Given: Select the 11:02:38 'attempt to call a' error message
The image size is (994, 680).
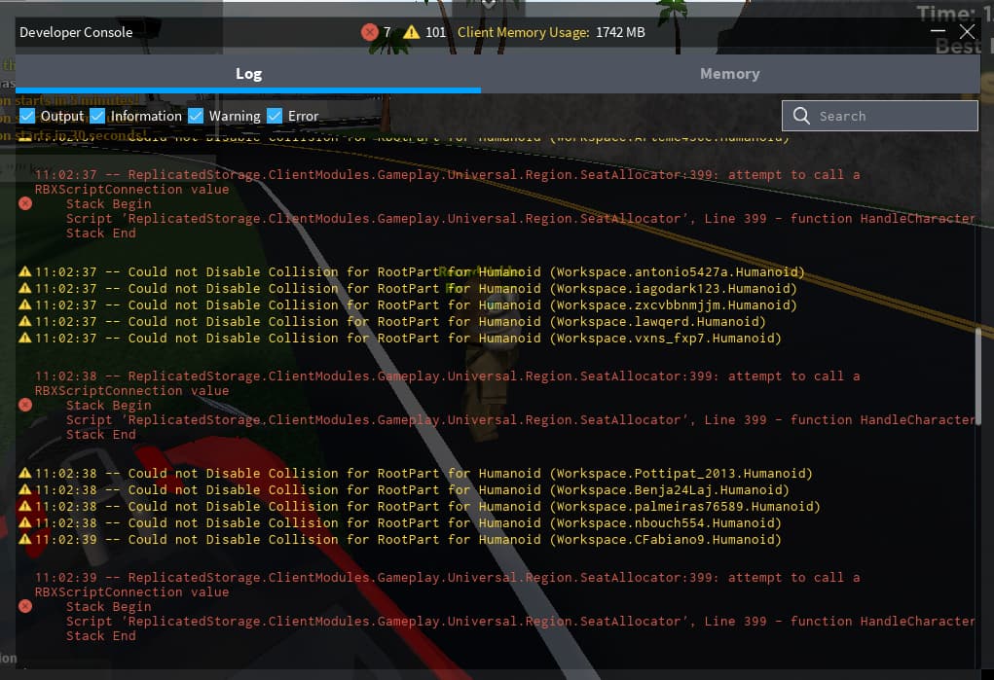Looking at the screenshot, I should [x=447, y=383].
